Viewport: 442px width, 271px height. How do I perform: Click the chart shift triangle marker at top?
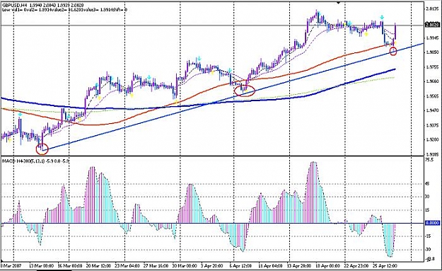339,3
